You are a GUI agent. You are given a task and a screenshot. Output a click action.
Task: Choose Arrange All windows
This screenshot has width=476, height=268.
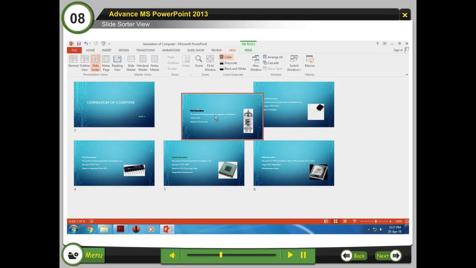click(x=273, y=57)
